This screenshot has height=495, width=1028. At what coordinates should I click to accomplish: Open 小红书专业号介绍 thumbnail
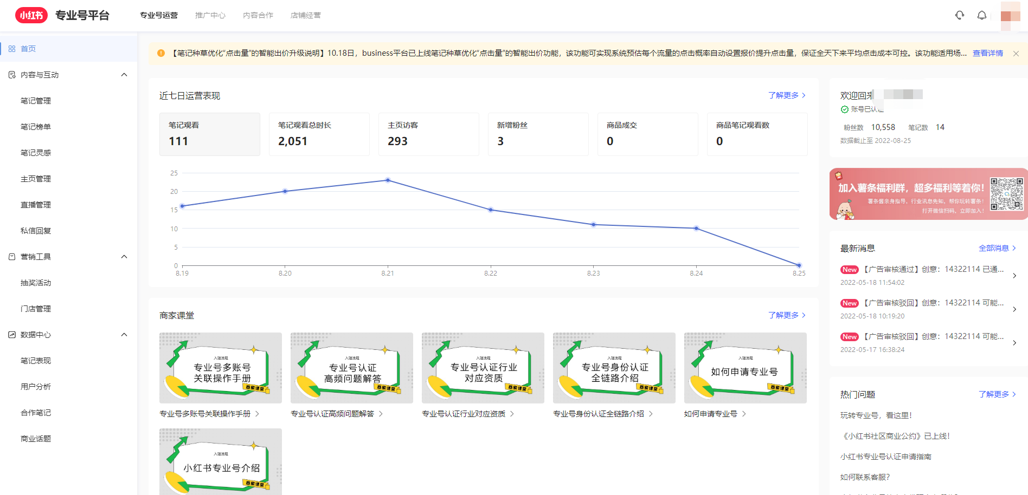click(221, 461)
